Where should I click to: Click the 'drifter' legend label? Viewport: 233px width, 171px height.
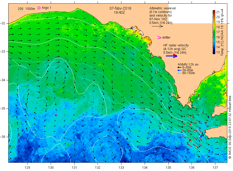tap(166, 38)
